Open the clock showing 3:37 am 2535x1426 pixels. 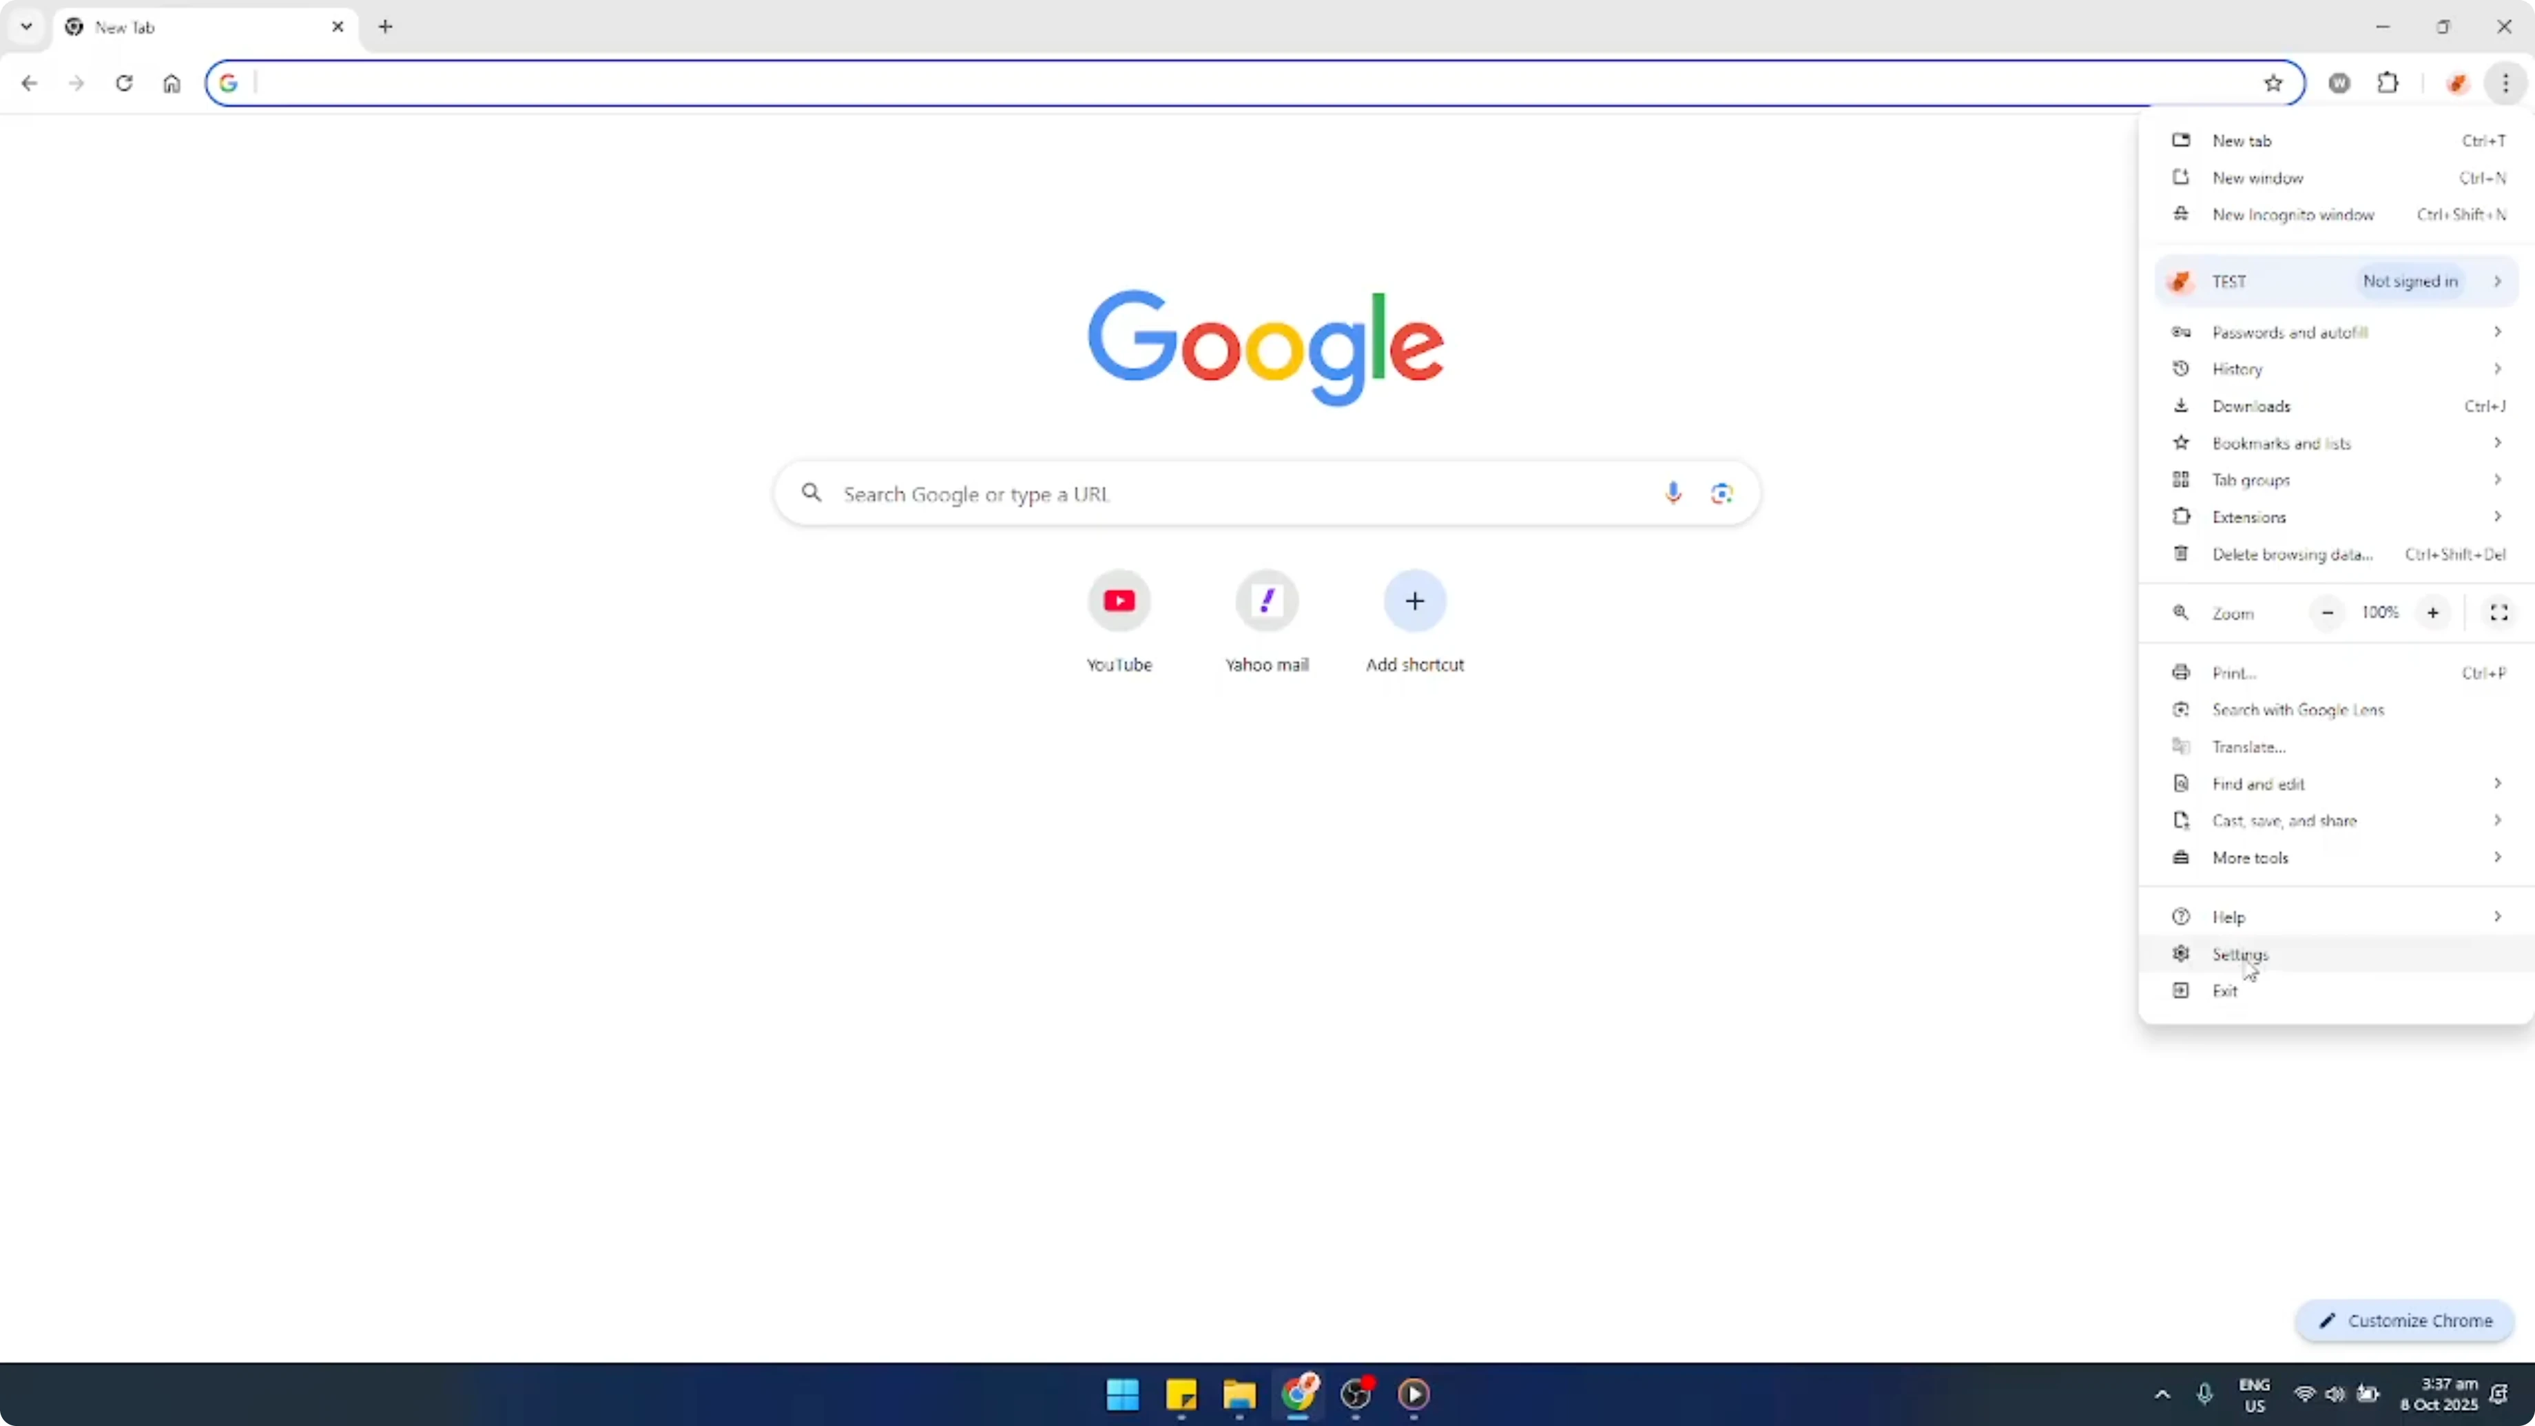point(2439,1394)
